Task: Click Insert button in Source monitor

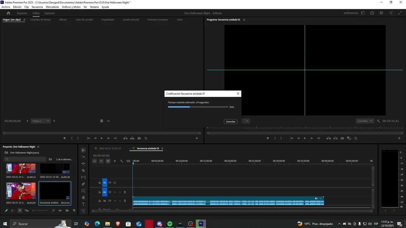Action: [126, 138]
